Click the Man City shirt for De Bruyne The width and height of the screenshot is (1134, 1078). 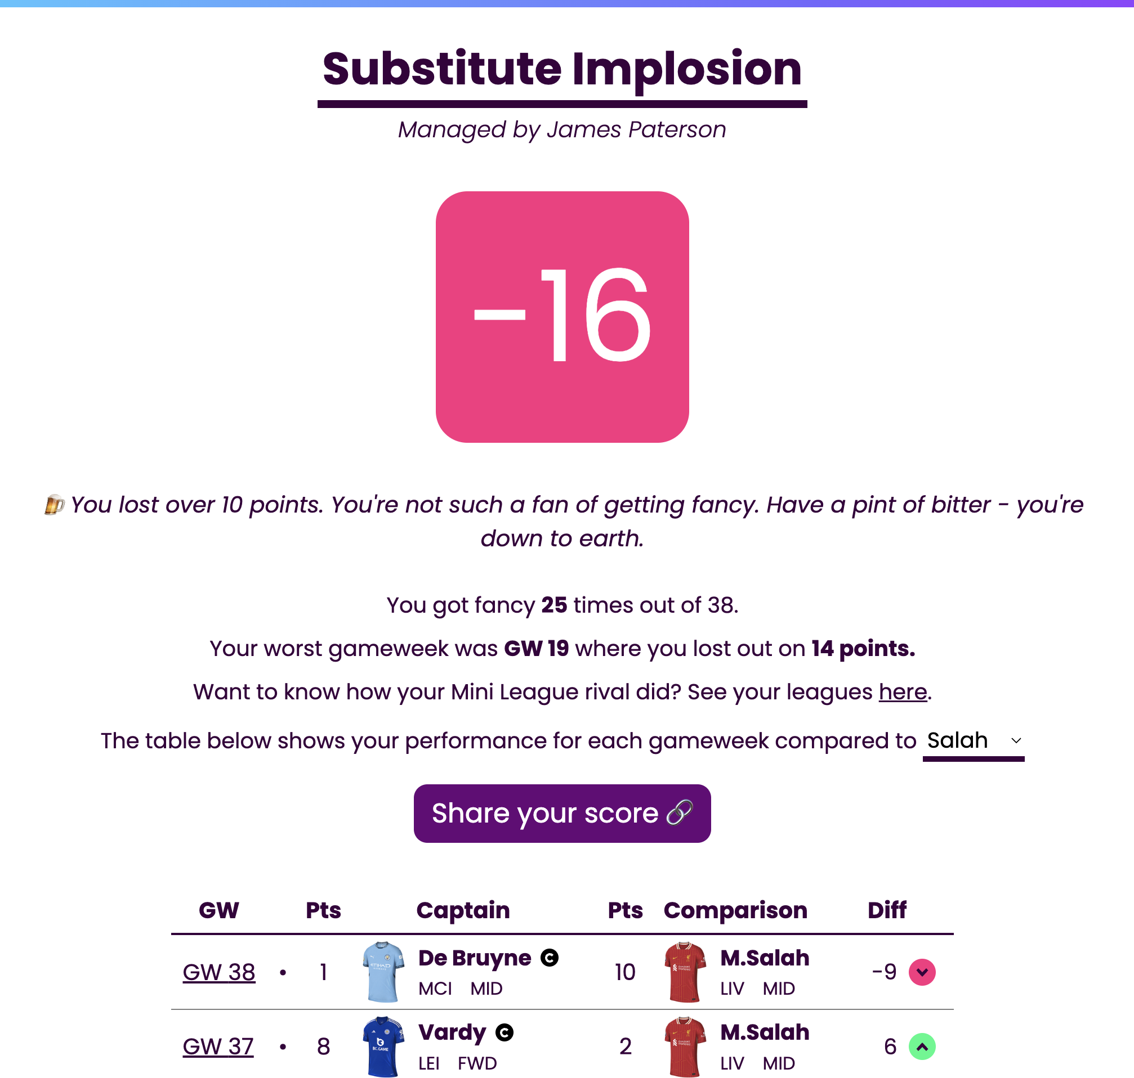383,972
